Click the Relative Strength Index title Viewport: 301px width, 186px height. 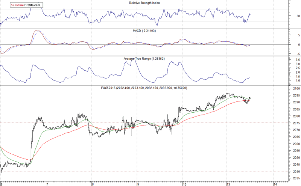[x=144, y=3]
